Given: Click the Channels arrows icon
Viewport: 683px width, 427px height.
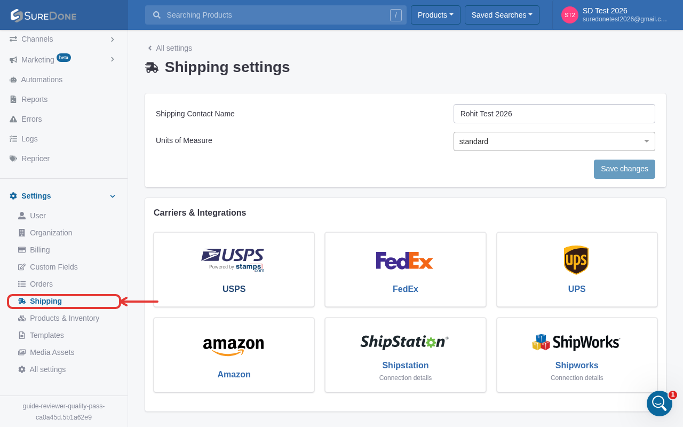Looking at the screenshot, I should coord(13,39).
